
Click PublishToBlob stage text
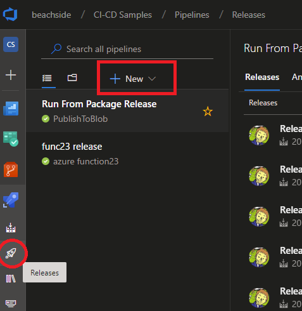[x=80, y=119]
